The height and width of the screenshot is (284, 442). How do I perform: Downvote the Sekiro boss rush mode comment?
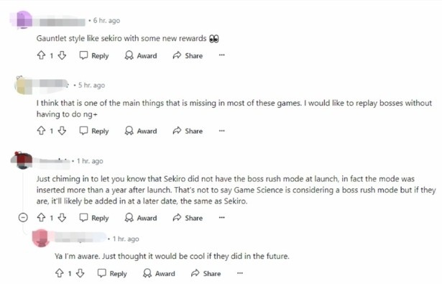[x=62, y=217]
